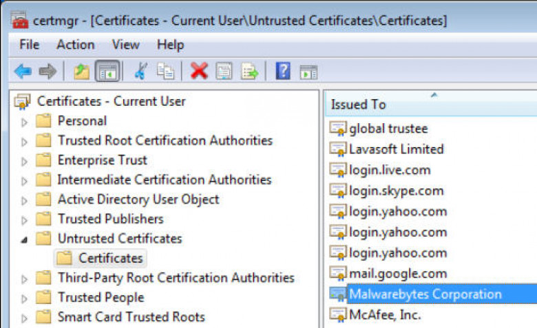The height and width of the screenshot is (328, 537).
Task: Click Malwarebytes Corporation certificate icon
Action: click(x=337, y=294)
